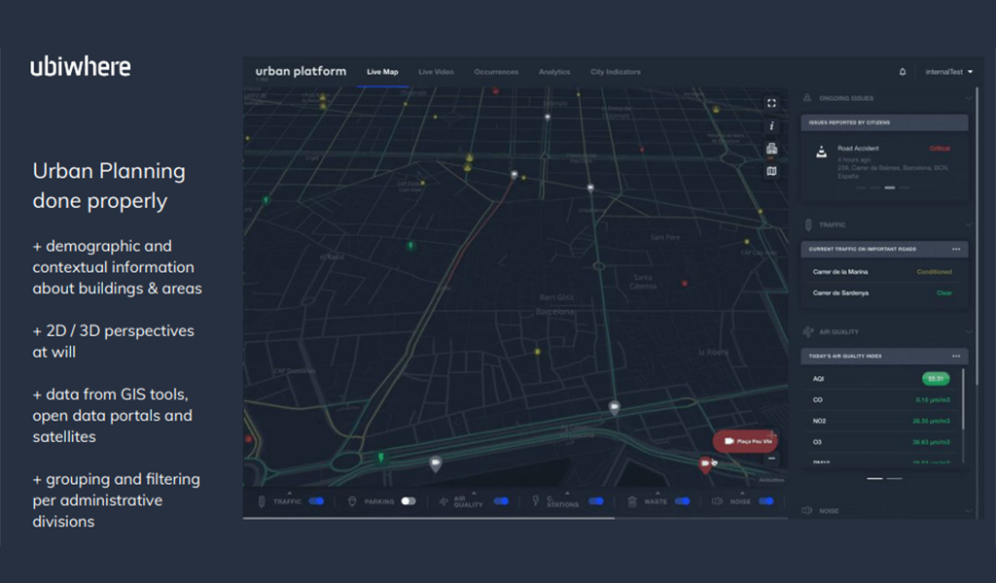Enter fullscreen map view
The height and width of the screenshot is (583, 996).
771,103
